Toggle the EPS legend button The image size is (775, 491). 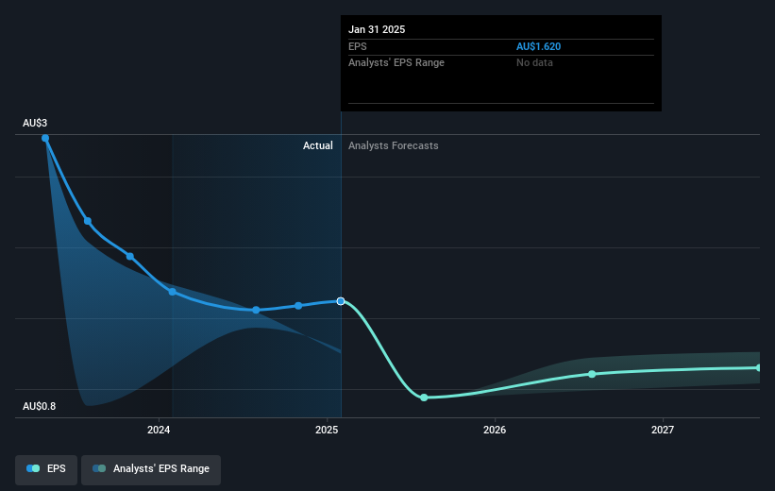pos(46,469)
